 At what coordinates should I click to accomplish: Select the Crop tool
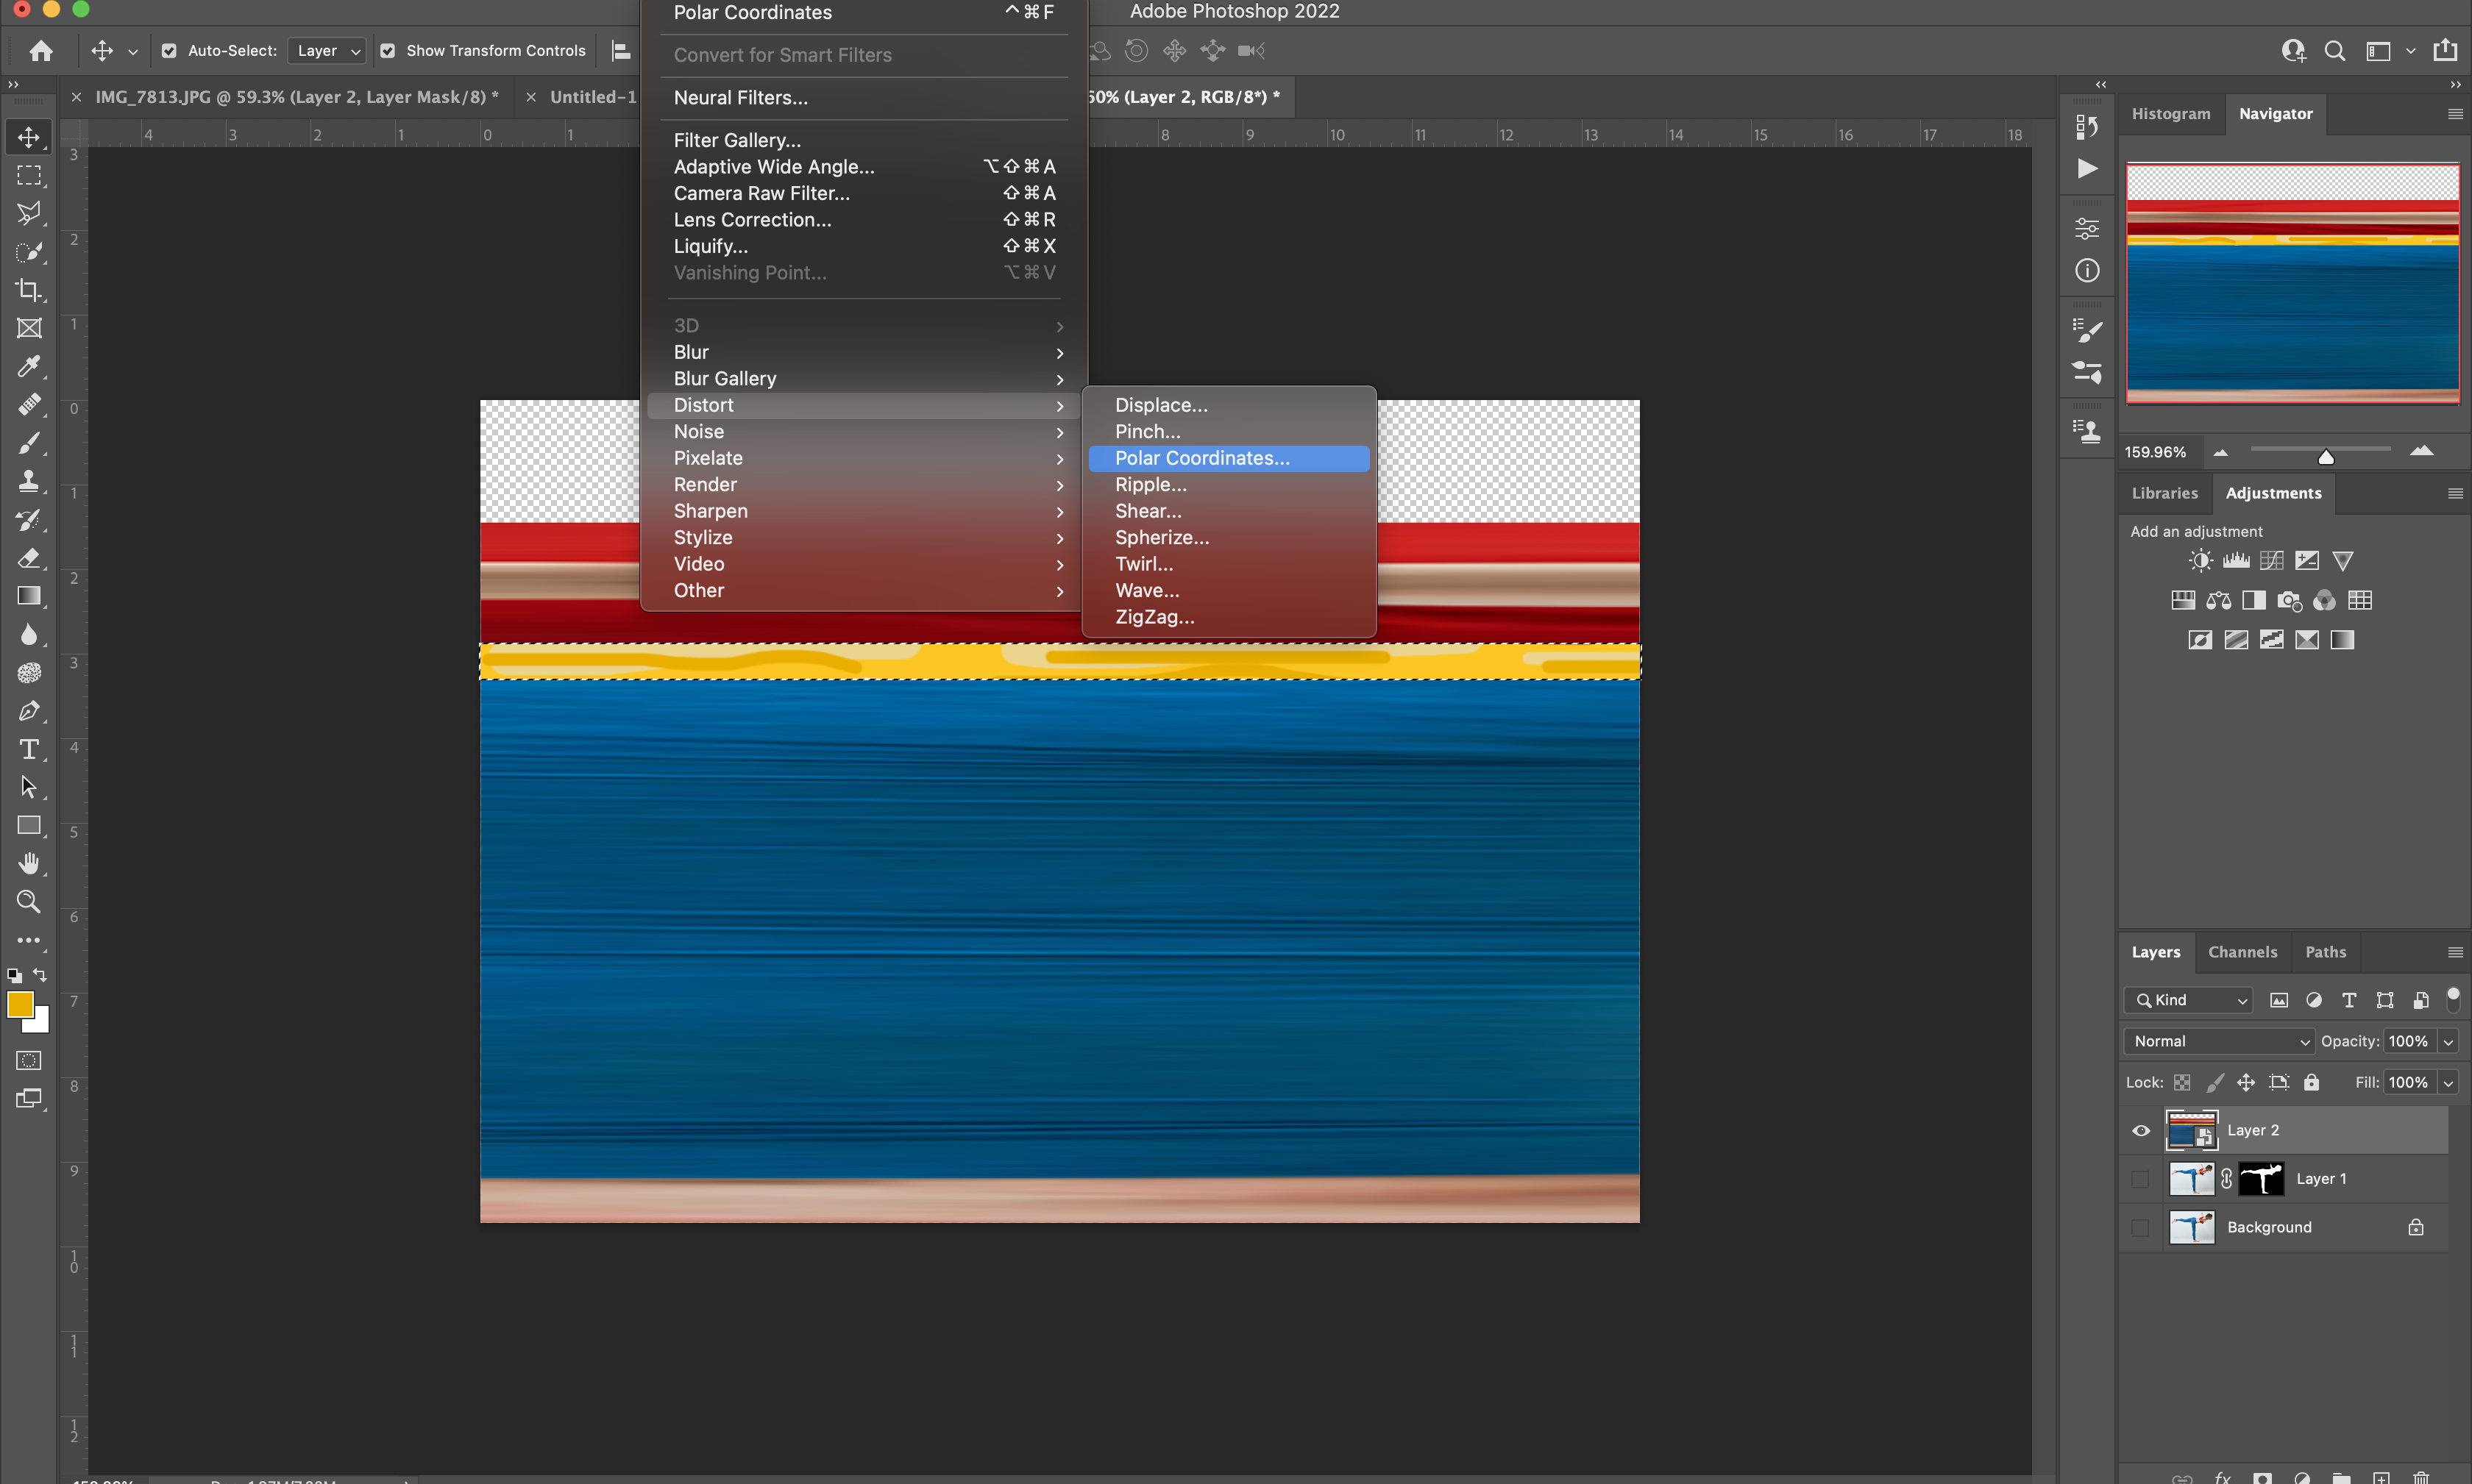pyautogui.click(x=25, y=286)
